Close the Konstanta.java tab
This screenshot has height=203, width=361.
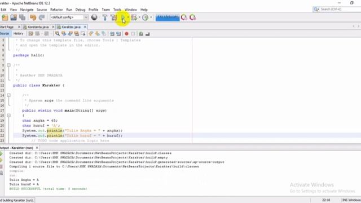coord(53,27)
